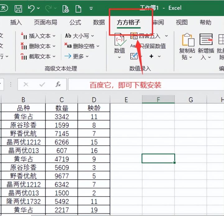Open the 公式 ribbon tab
This screenshot has height=216, width=224.
click(x=75, y=22)
